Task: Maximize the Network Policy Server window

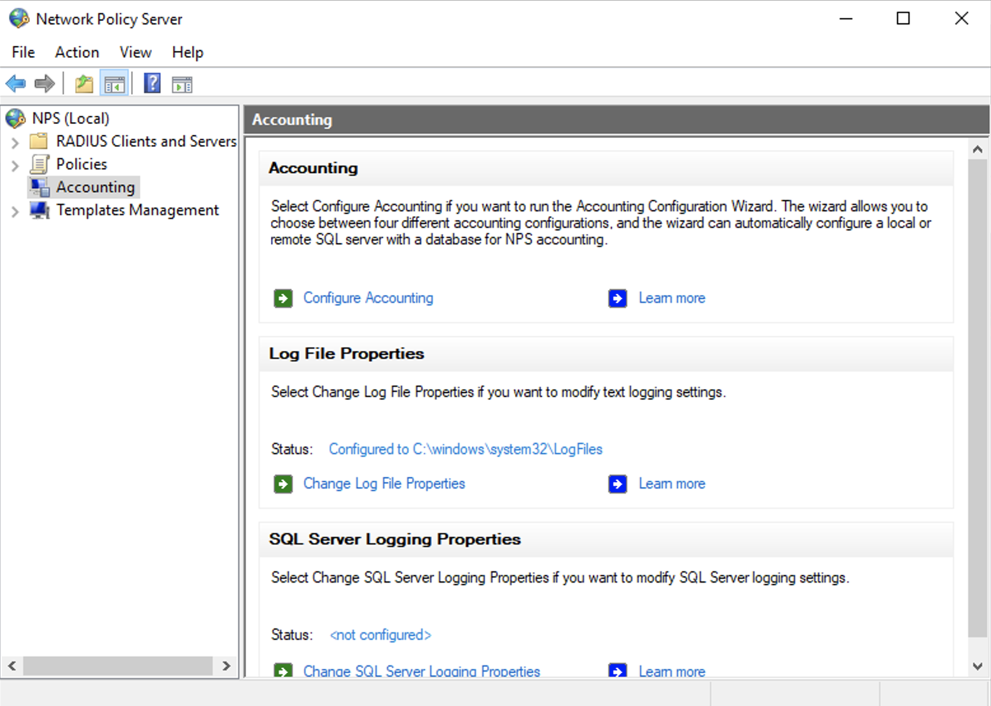Action: coord(903,18)
